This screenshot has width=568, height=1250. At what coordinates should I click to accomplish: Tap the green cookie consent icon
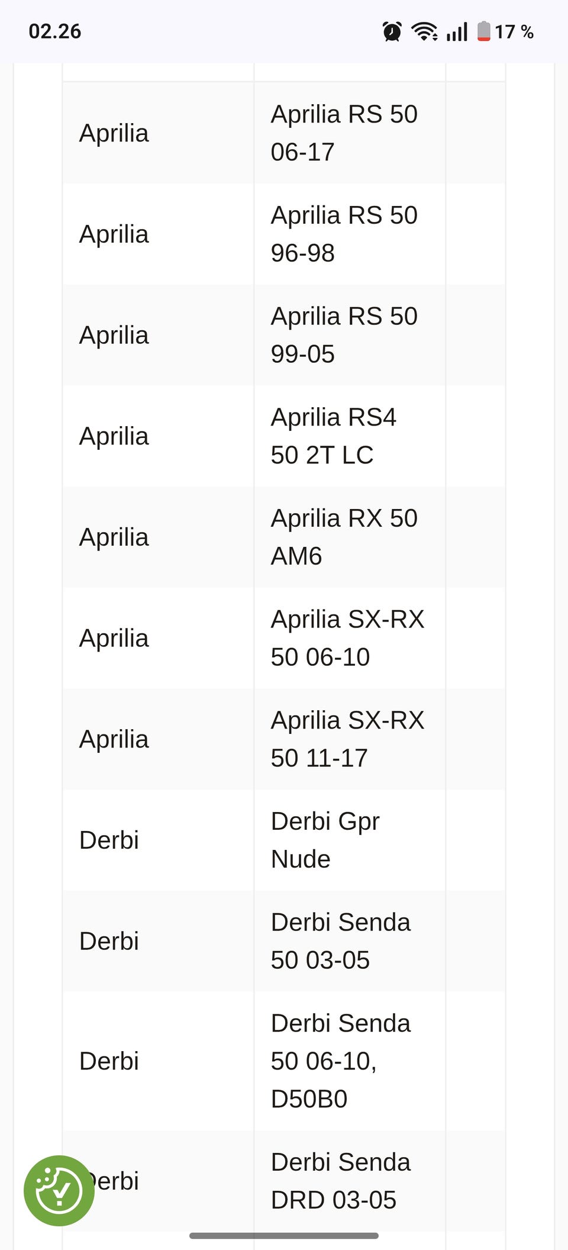click(x=59, y=1190)
